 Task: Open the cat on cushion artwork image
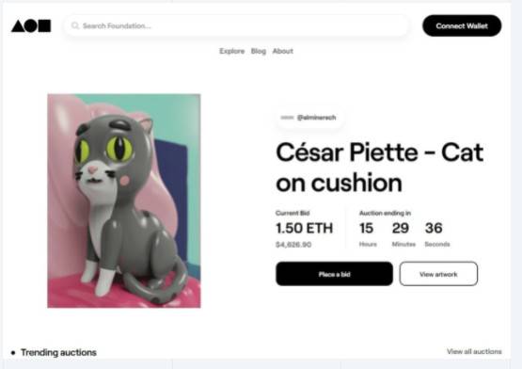(x=124, y=201)
